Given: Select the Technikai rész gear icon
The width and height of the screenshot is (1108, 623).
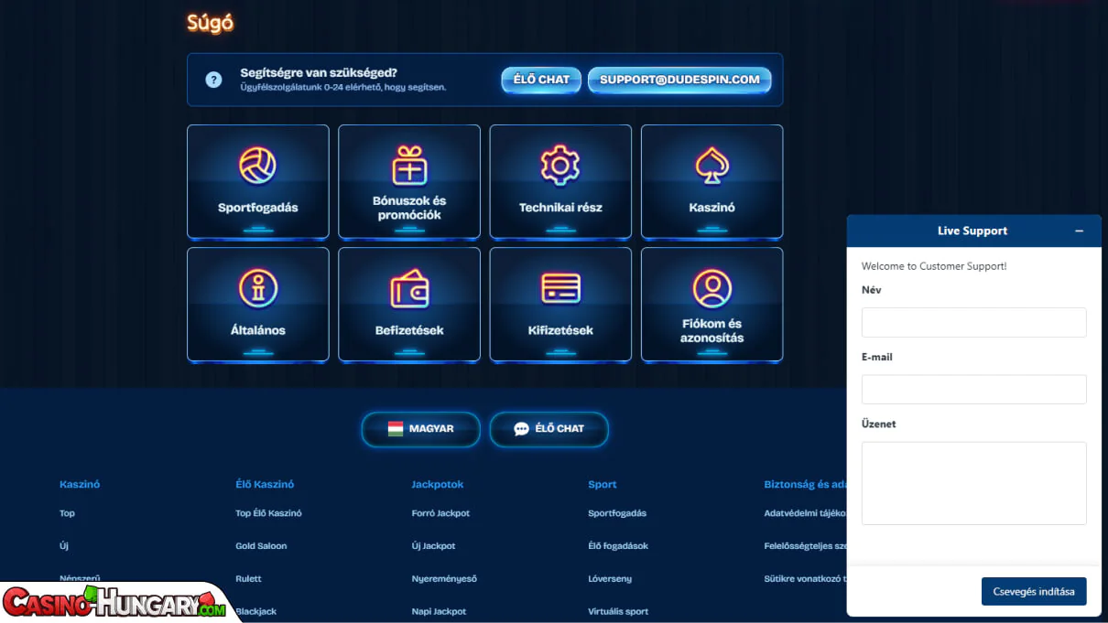Looking at the screenshot, I should tap(560, 166).
